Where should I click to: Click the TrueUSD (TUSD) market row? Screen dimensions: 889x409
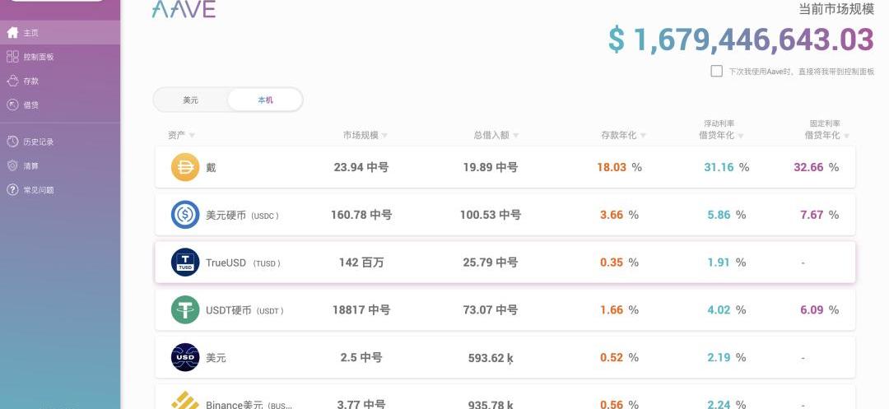point(505,263)
